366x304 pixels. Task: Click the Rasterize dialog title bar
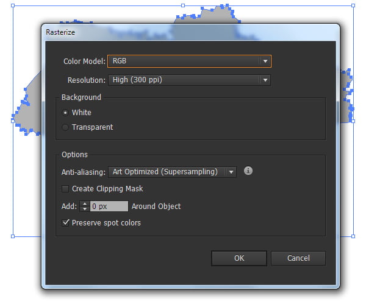point(190,32)
